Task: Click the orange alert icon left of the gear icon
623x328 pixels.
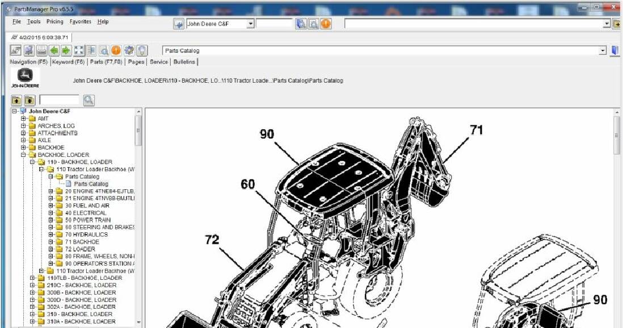Action: tap(116, 50)
